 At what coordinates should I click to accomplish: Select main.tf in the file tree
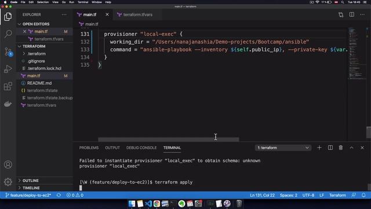coord(45,75)
